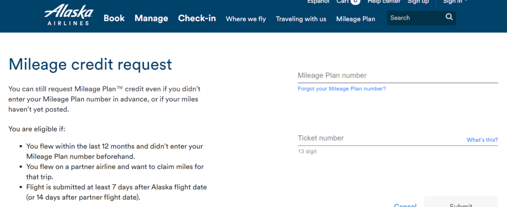Click the Sign up link
This screenshot has height=207, width=507.
point(418,1)
